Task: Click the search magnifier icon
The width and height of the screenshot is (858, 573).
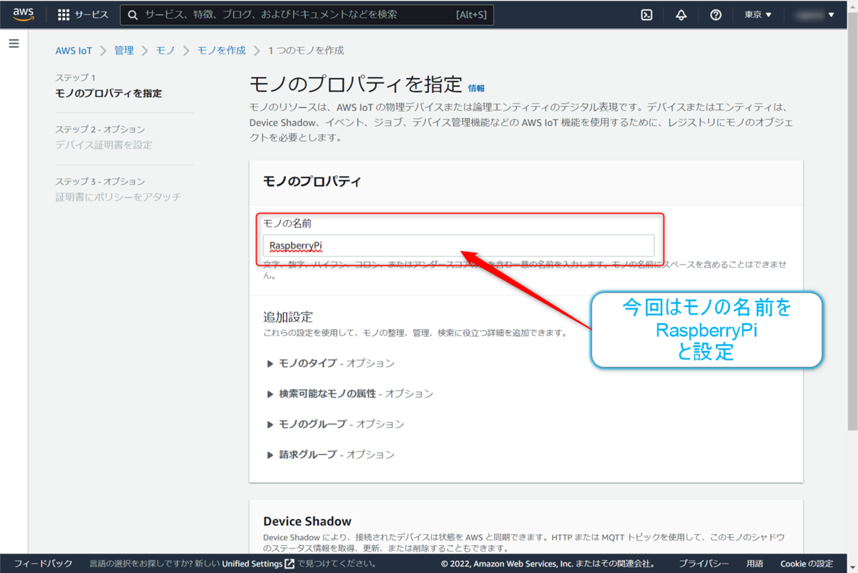Action: click(x=133, y=14)
